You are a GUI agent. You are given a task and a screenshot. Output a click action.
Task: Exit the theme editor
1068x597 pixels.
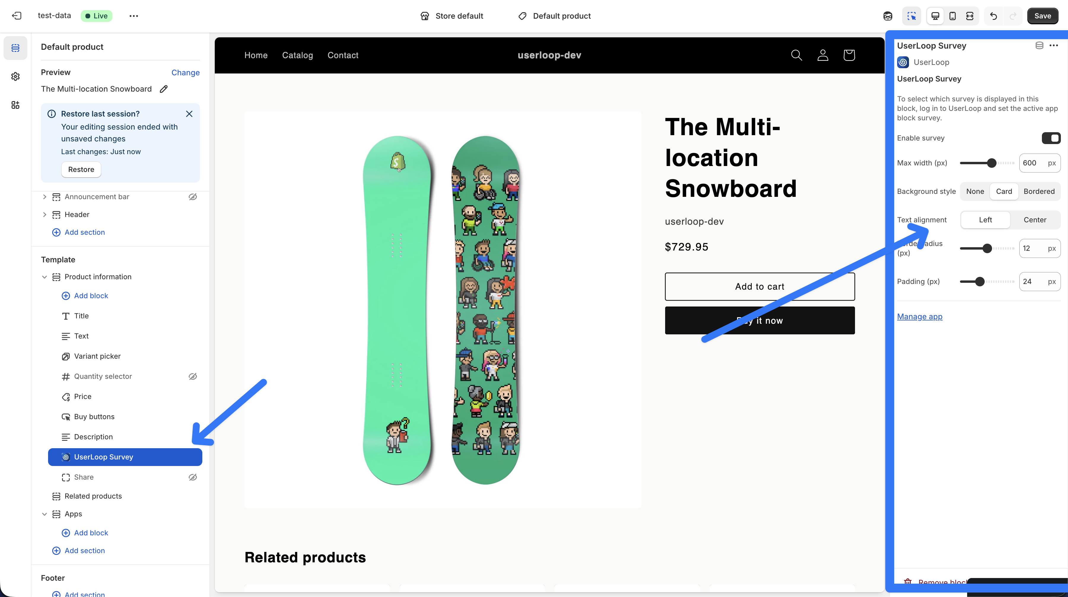pos(17,15)
